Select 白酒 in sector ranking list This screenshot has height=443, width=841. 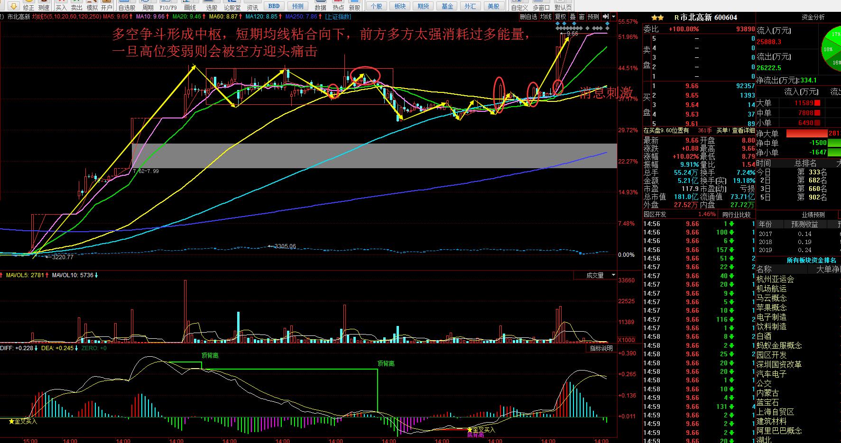[764, 336]
